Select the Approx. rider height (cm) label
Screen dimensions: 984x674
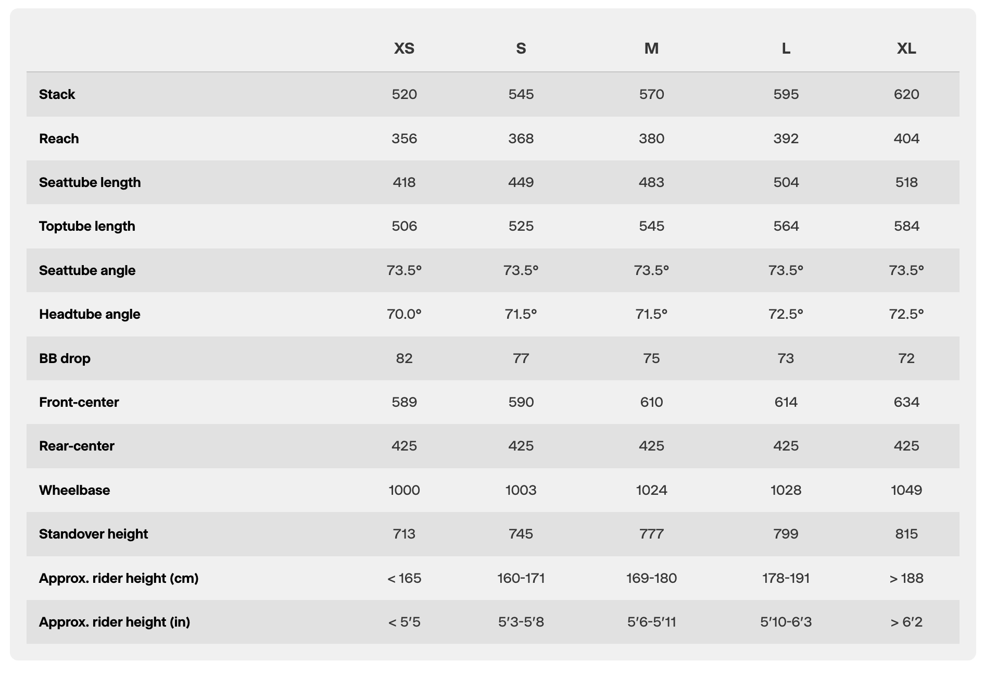point(119,578)
